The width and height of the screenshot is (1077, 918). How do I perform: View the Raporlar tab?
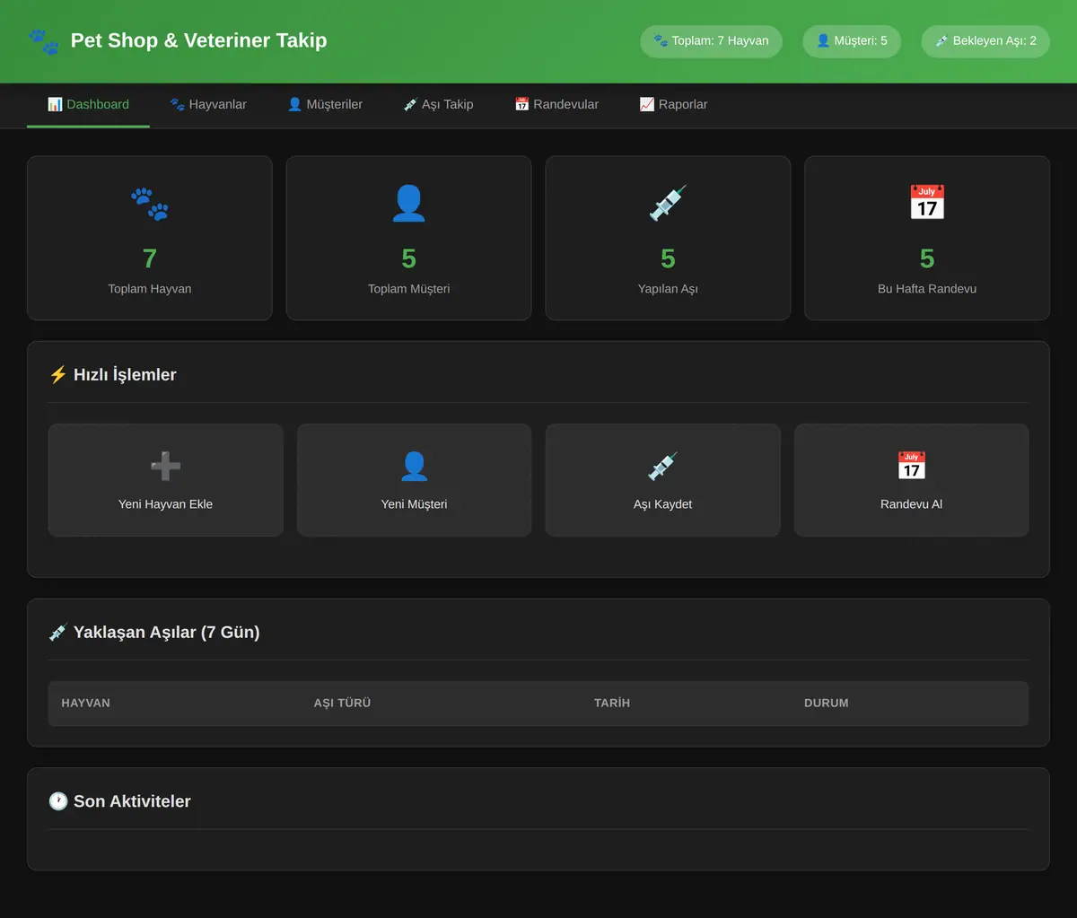(x=673, y=105)
